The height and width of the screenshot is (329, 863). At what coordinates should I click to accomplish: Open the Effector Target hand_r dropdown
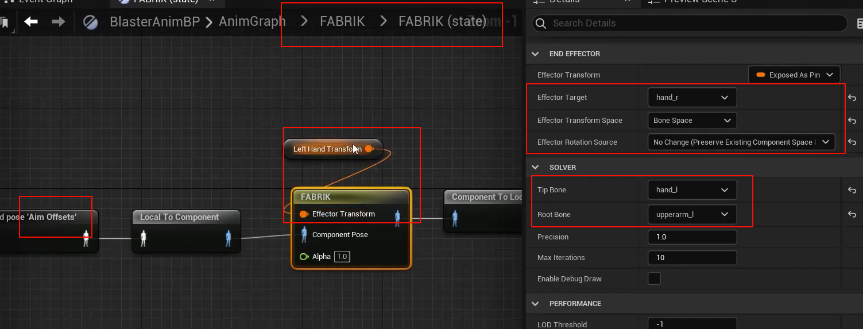click(692, 98)
